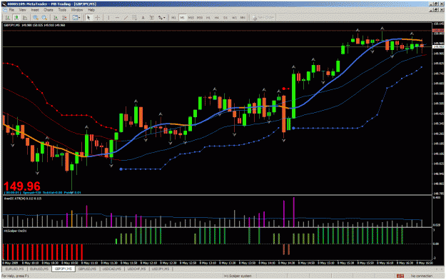This screenshot has width=446, height=280.
Task: Click the New Order button
Action: click(x=263, y=18)
